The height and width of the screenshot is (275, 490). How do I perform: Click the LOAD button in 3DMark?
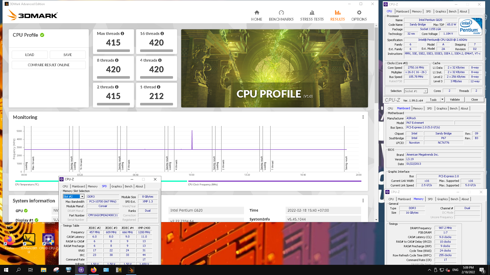click(x=30, y=55)
